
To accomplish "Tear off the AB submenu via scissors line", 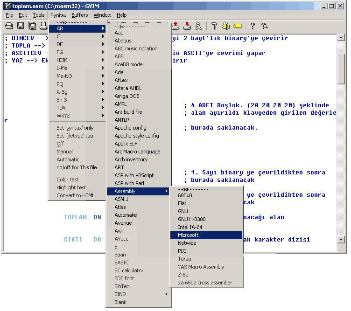I will click(x=139, y=27).
